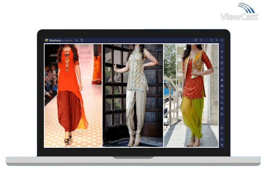Open the game controls keyboard icon
The image size is (264, 181).
coord(222,69)
